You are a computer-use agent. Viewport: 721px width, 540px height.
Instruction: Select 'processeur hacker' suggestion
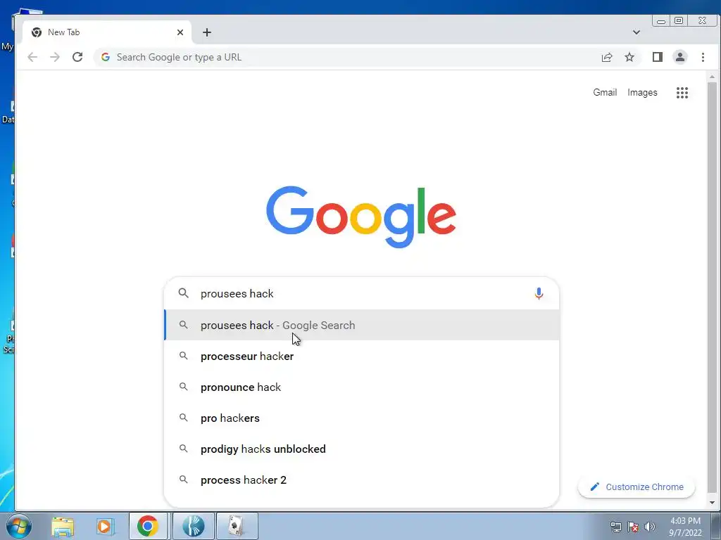click(361, 356)
